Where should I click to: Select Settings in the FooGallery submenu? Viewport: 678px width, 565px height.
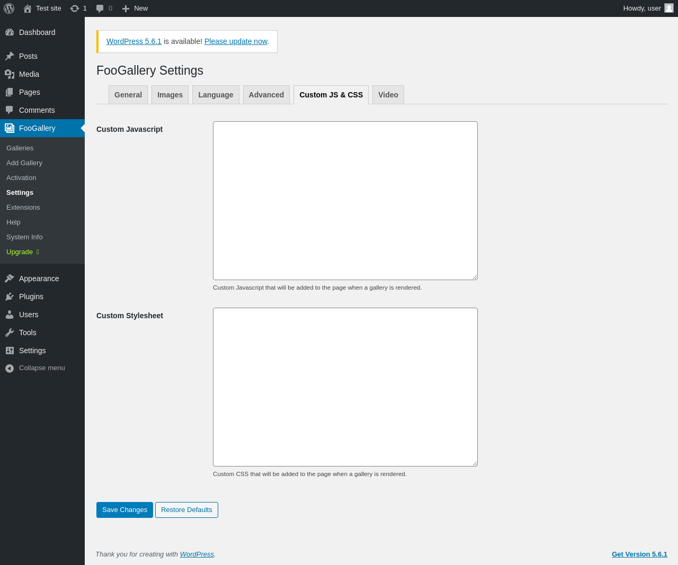[x=42, y=193]
